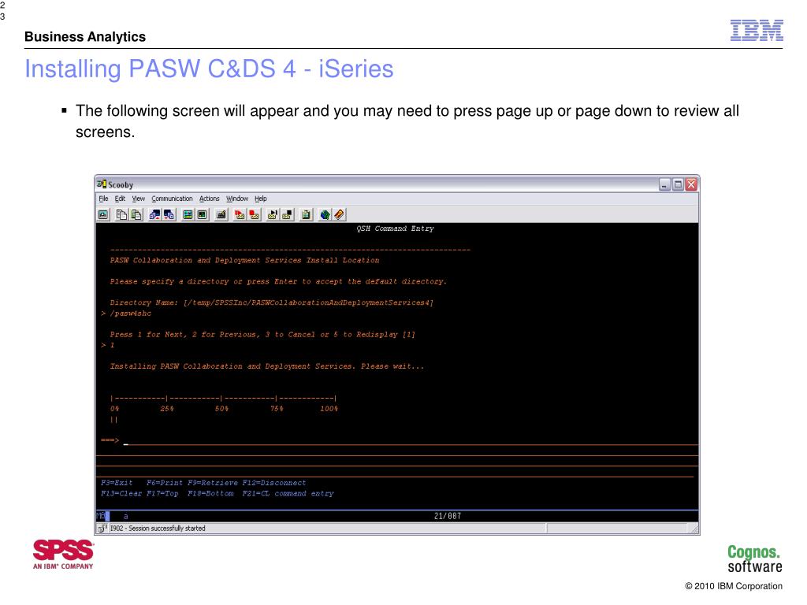807x605 pixels.
Task: Click the Send File to Host icon
Action: tap(154, 215)
